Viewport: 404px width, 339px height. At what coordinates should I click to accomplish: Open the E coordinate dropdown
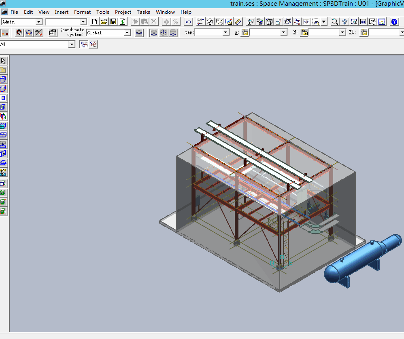(284, 32)
